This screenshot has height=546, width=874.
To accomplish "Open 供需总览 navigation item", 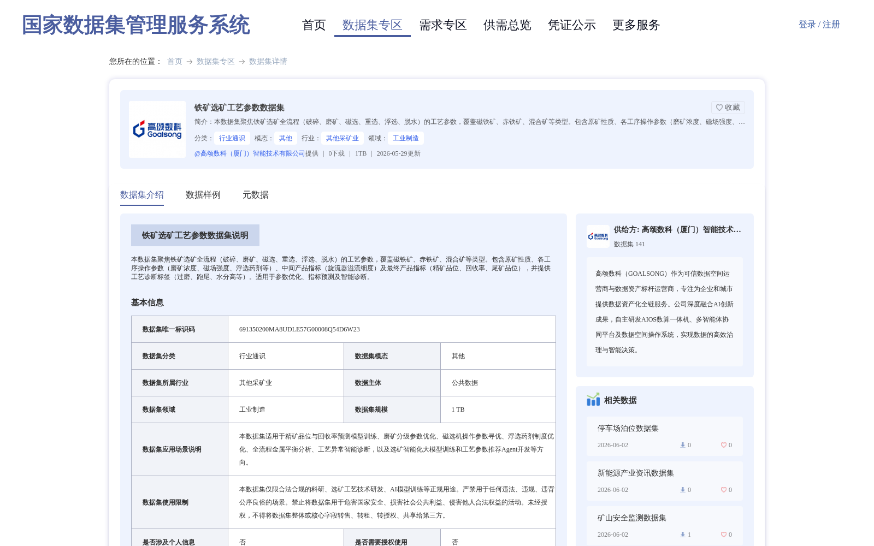I will 507,25.
